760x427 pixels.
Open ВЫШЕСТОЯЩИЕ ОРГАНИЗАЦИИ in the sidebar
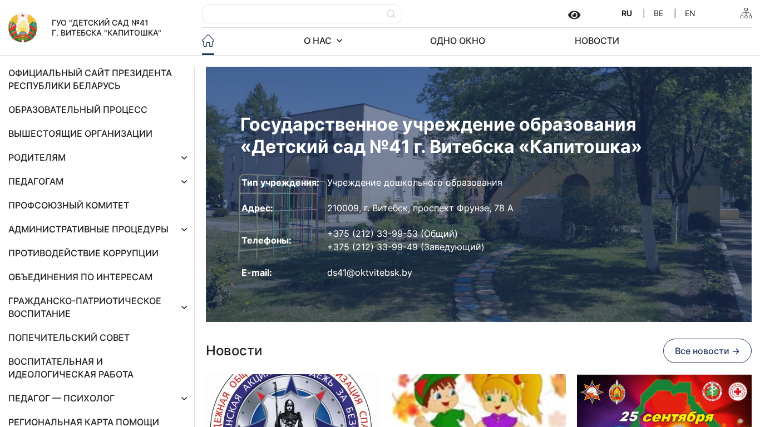click(80, 133)
